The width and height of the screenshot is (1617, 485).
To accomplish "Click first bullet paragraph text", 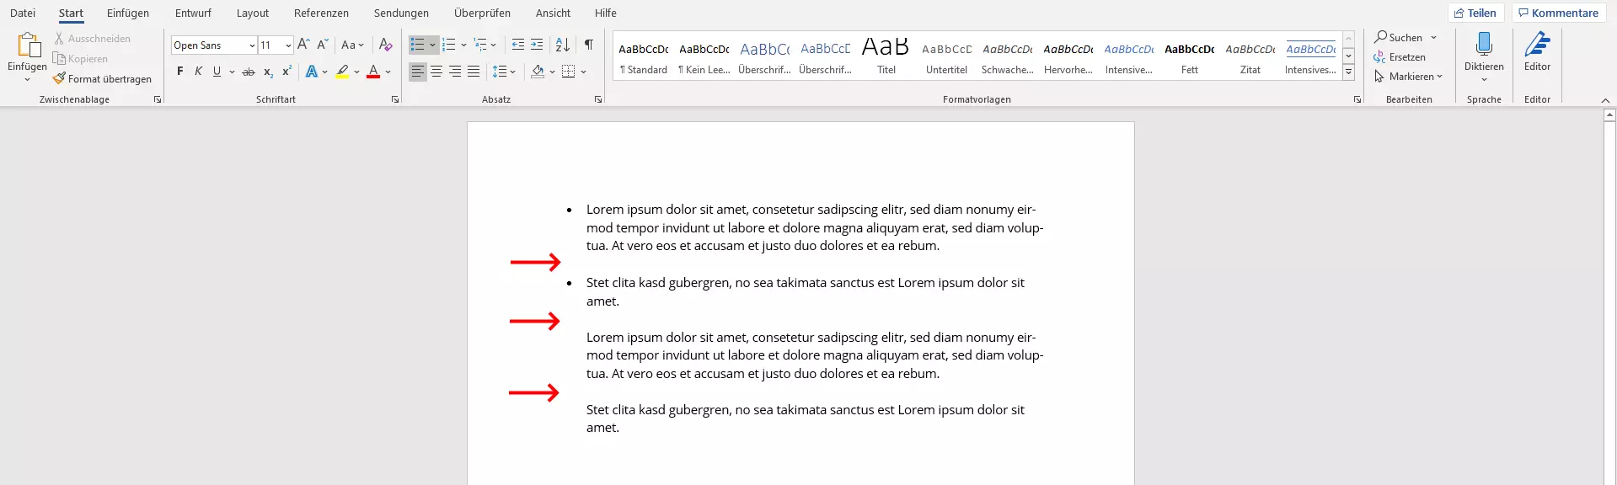I will [814, 227].
